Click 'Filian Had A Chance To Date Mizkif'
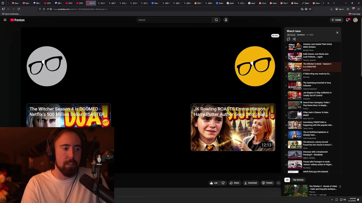 click(x=316, y=114)
